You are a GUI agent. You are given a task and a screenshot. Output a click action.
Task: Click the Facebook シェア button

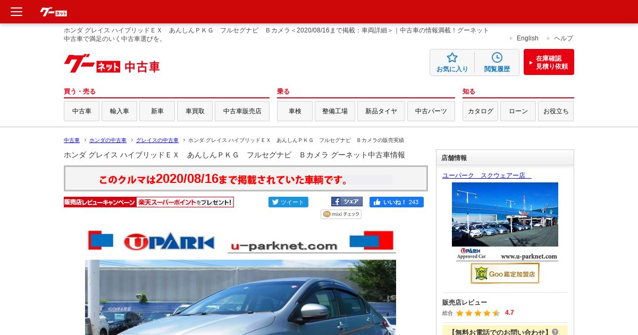click(x=347, y=202)
